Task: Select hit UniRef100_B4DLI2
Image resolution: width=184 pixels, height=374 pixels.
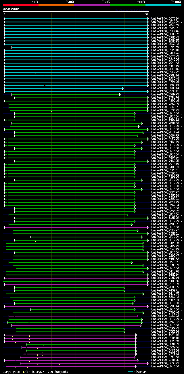Action: pos(165,120)
